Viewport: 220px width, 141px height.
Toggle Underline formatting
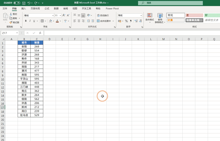click(x=34, y=21)
